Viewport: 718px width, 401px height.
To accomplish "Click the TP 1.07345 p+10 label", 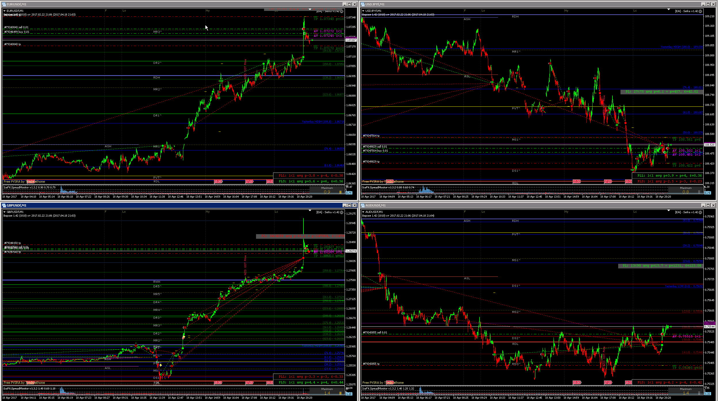I will point(329,19).
